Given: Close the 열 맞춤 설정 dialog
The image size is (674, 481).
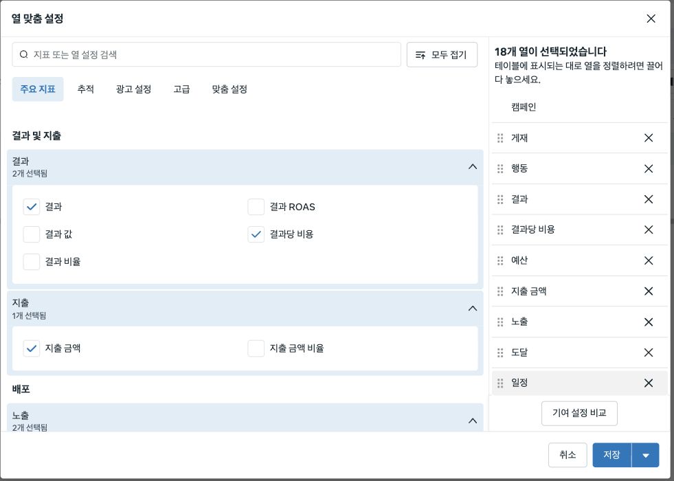Looking at the screenshot, I should click(651, 19).
